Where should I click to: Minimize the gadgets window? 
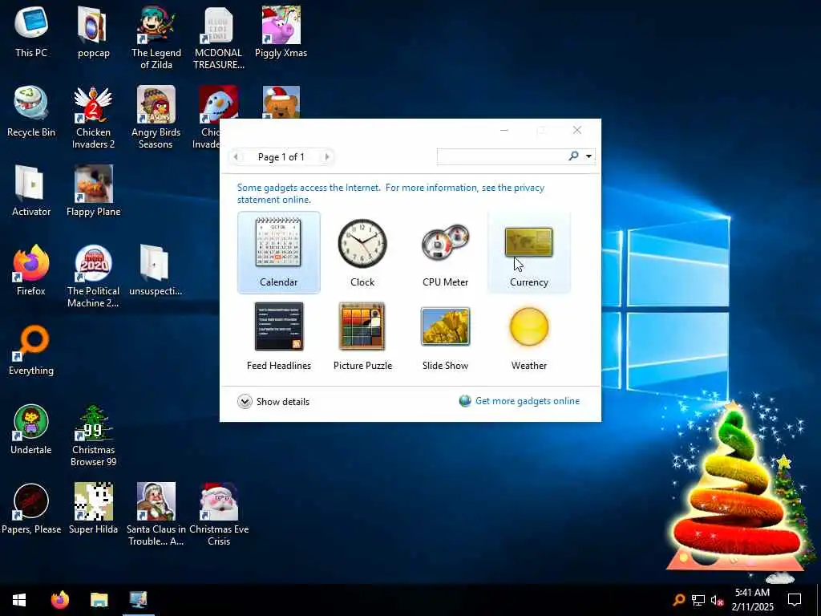coord(504,130)
